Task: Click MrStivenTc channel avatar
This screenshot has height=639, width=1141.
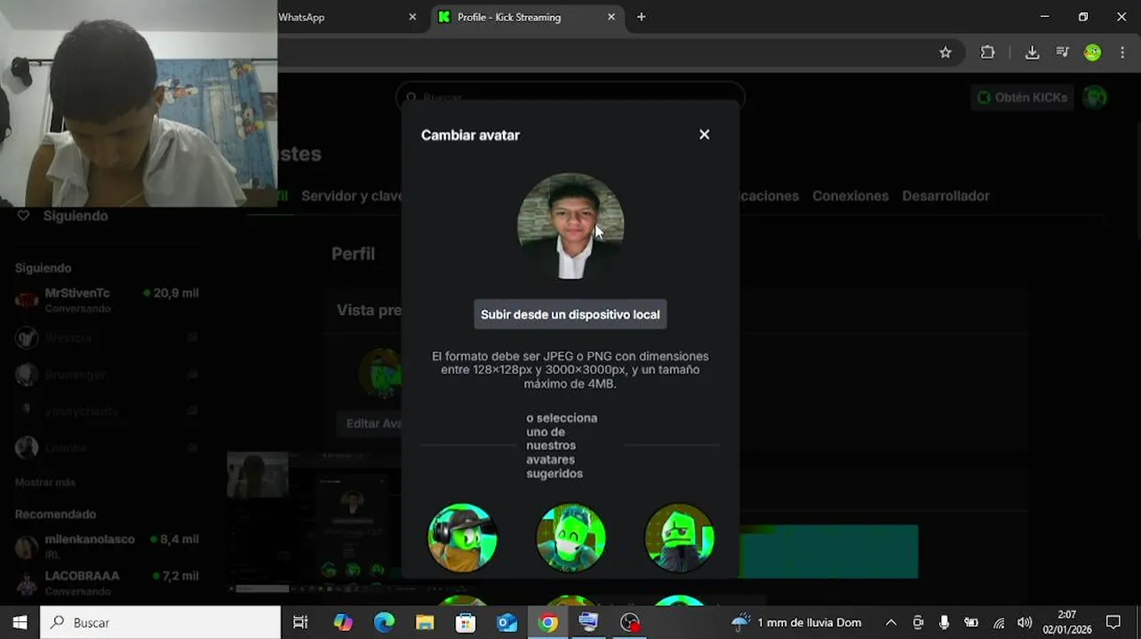Action: point(27,300)
